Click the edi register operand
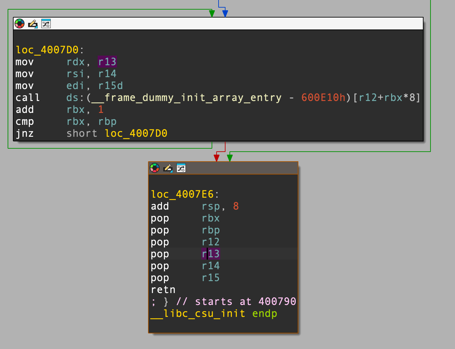 [76, 86]
